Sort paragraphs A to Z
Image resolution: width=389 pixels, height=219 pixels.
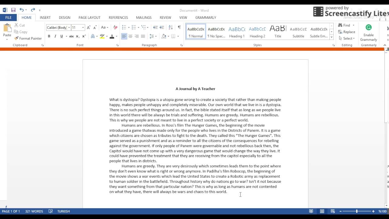[x=170, y=27]
